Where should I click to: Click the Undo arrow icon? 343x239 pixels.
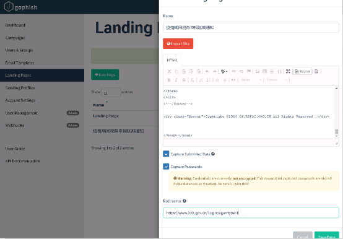(207, 71)
